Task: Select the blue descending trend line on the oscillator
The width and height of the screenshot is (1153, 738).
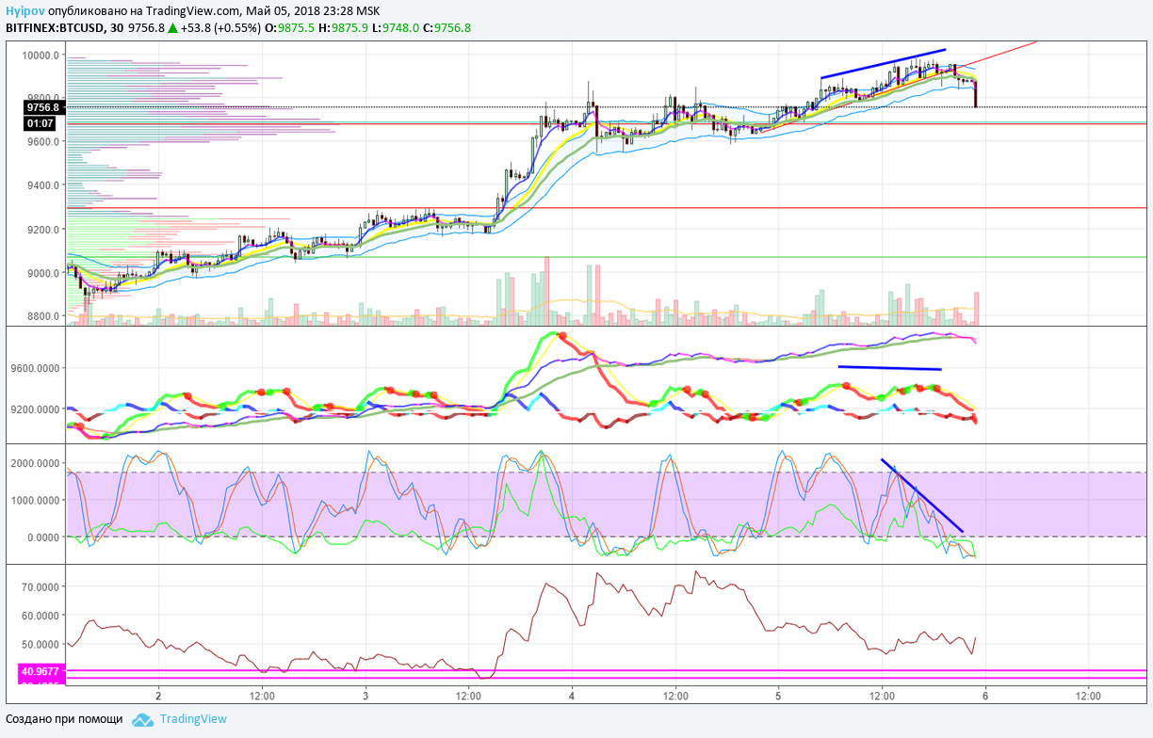Action: (x=922, y=496)
